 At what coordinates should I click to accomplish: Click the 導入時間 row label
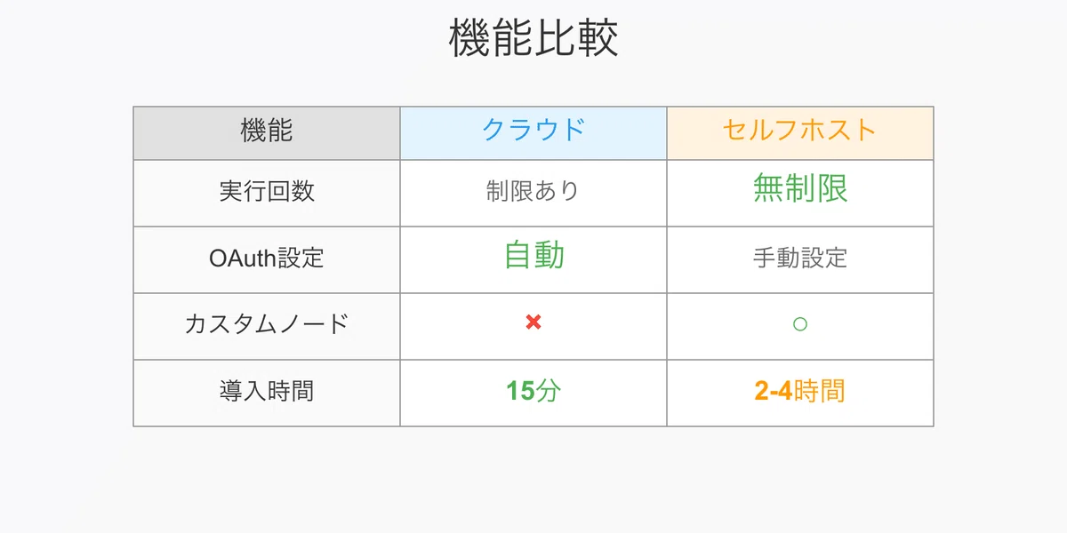click(x=267, y=391)
